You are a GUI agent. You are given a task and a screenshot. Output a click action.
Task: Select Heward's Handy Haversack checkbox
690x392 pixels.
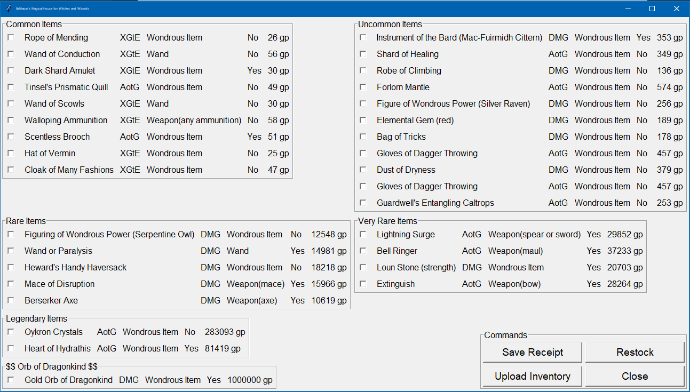(x=11, y=268)
